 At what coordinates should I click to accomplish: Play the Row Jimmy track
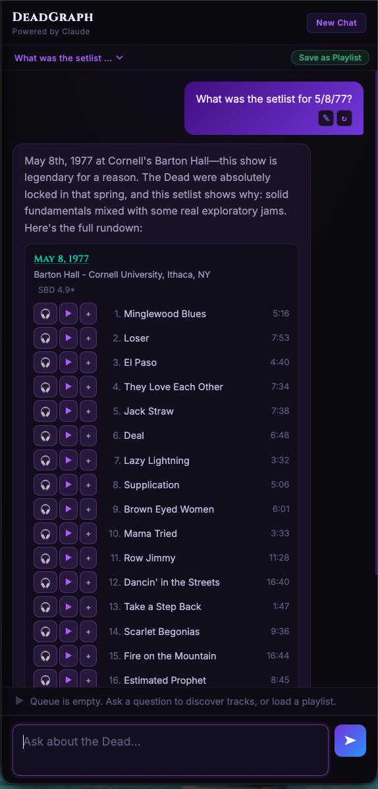[68, 558]
